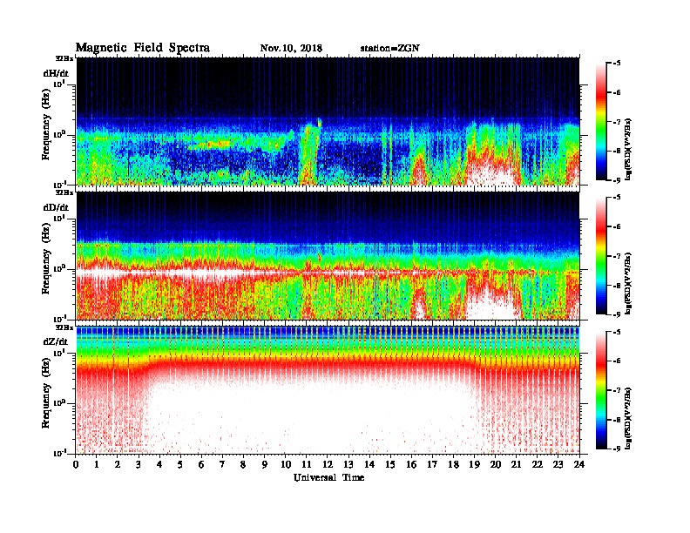
Task: Click the "24" hour tick label
Action: 579,465
